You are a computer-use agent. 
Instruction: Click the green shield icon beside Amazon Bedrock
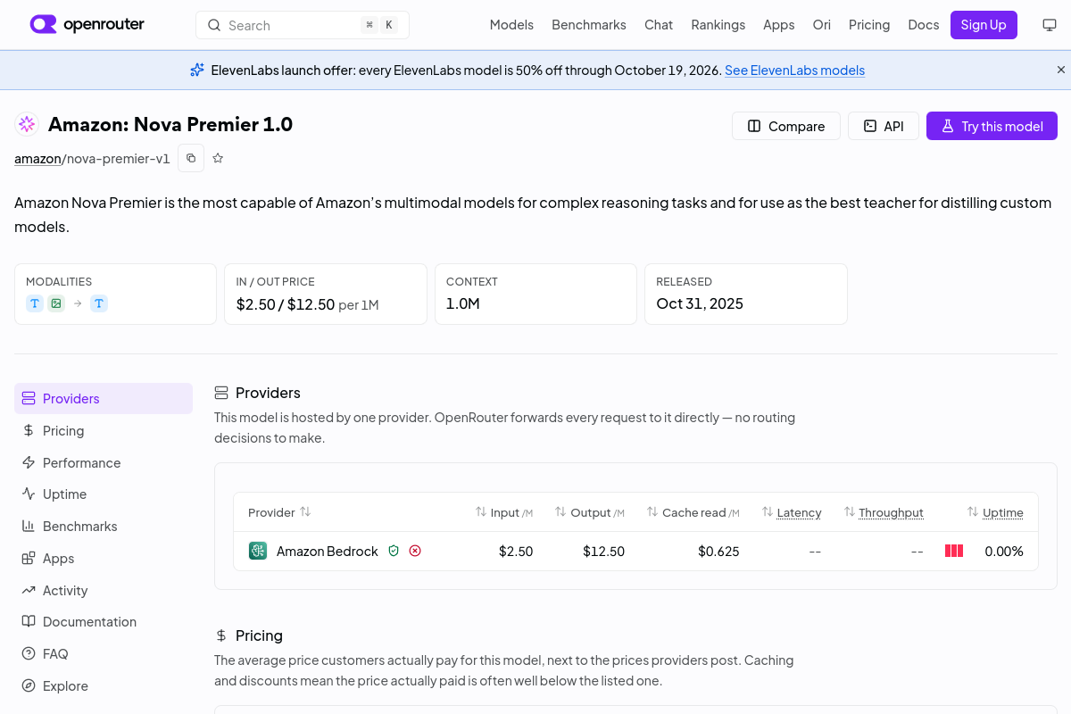[394, 551]
